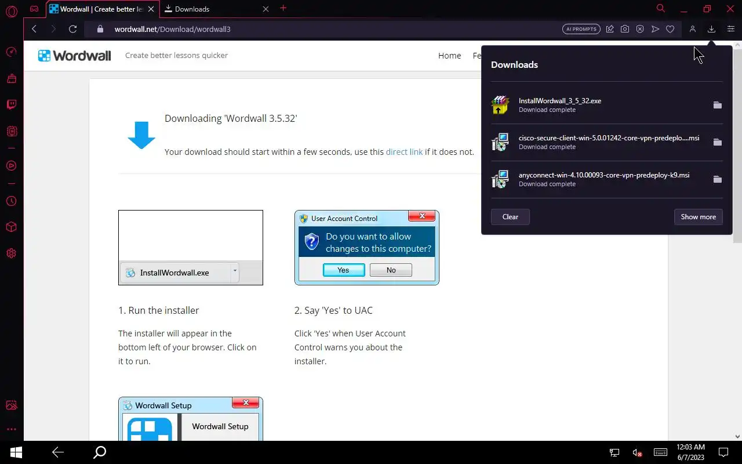
Task: Click the padlock site security icon
Action: coord(100,29)
